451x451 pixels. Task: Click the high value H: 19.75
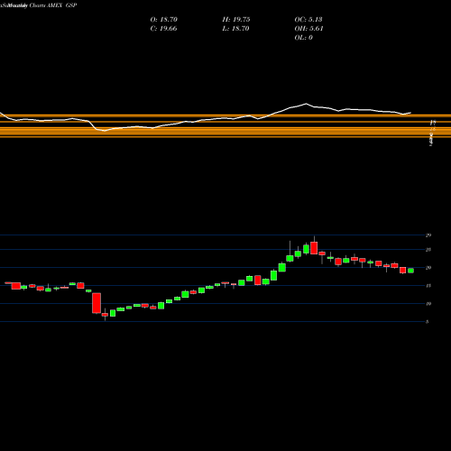click(236, 20)
